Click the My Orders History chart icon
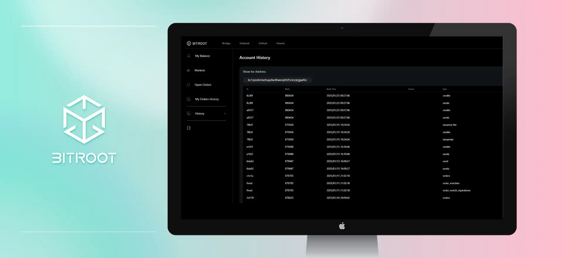The height and width of the screenshot is (258, 562). 189,99
